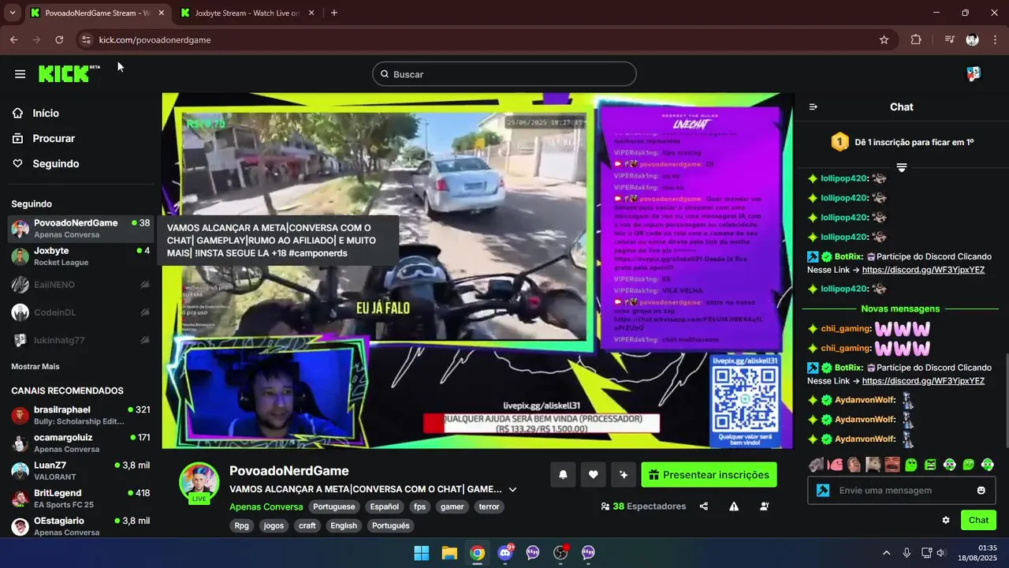The width and height of the screenshot is (1009, 568).
Task: Open the user profile avatar in Kick header
Action: [974, 73]
